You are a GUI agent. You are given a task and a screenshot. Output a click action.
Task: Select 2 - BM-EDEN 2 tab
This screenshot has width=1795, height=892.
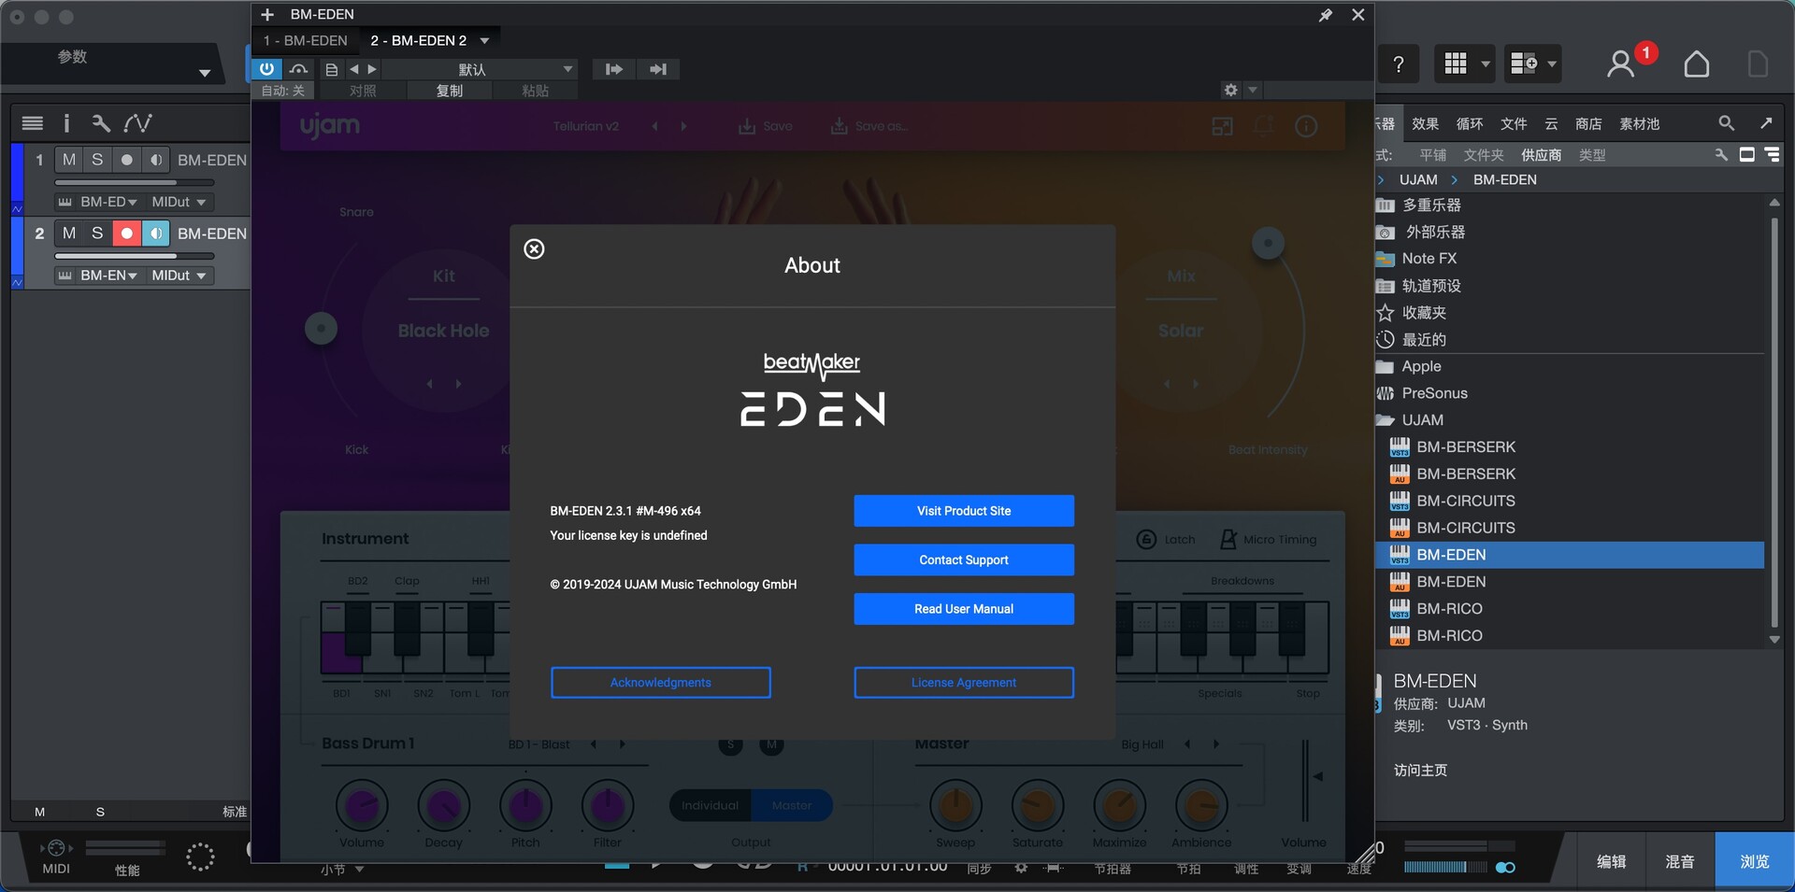pos(418,40)
